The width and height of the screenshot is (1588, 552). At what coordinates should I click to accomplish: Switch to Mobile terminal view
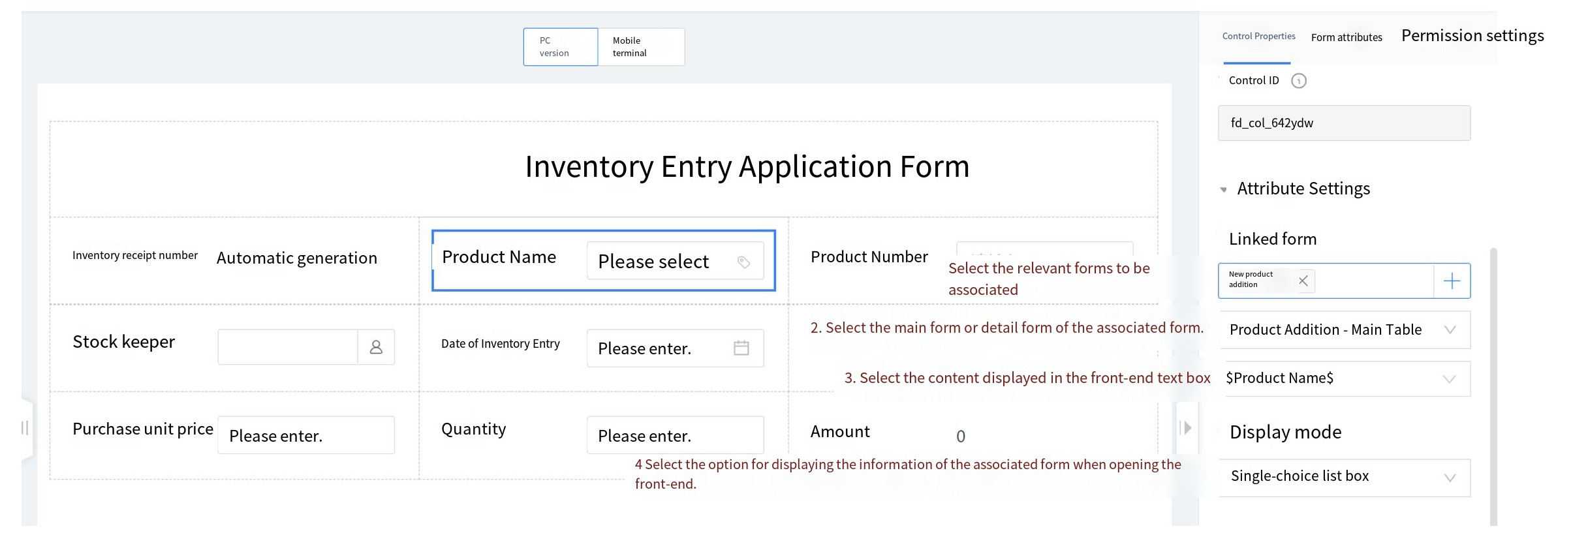click(x=641, y=47)
